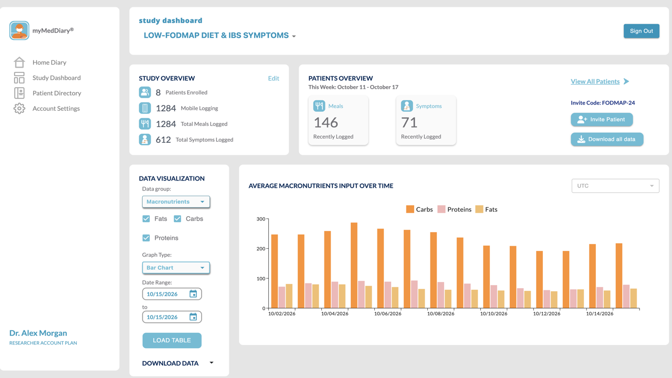Click the start date field 10/15/2026
Viewport: 672px width, 378px height.
click(172, 294)
